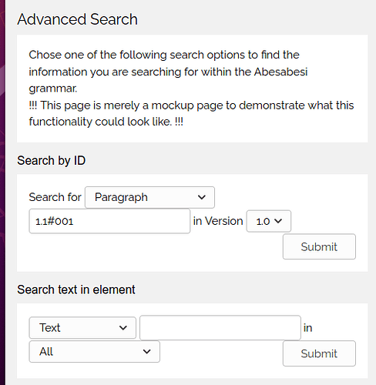Focus the ID field containing 1.1#001
This screenshot has width=376, height=385.
109,221
